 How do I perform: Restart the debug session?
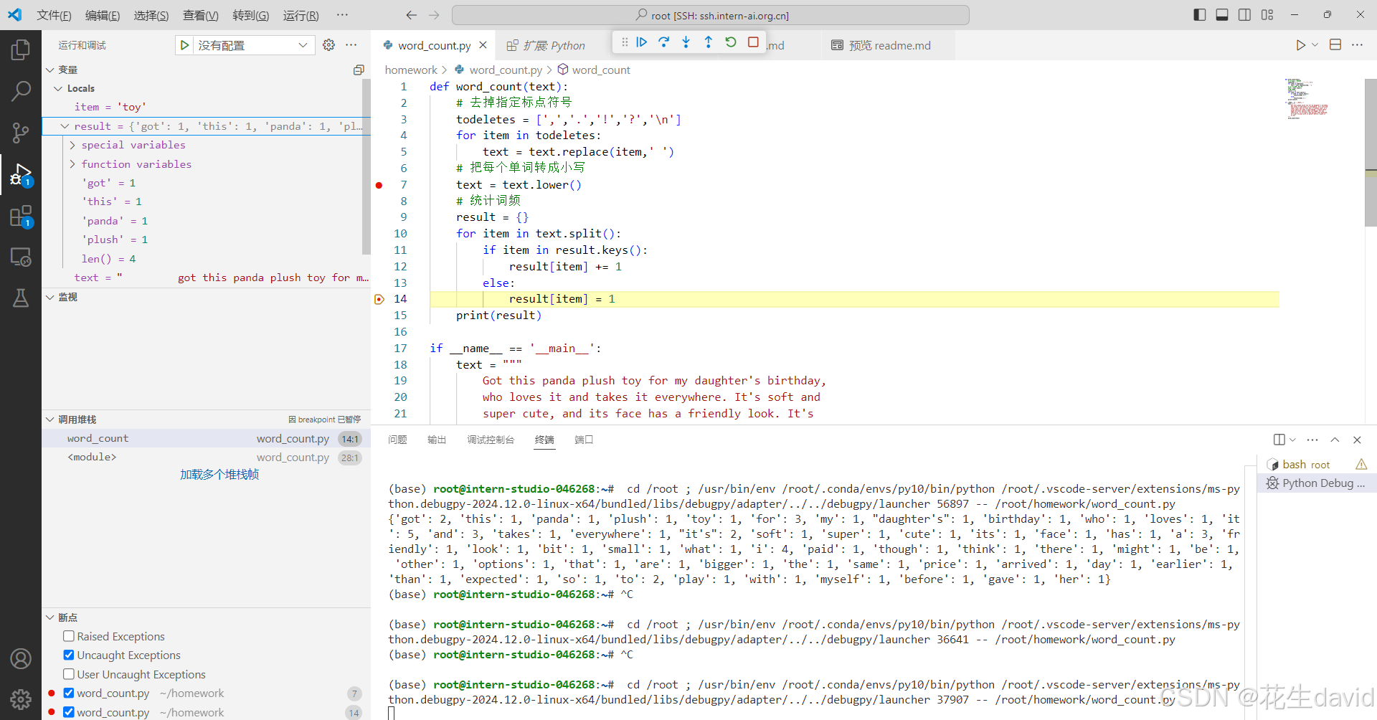click(731, 42)
